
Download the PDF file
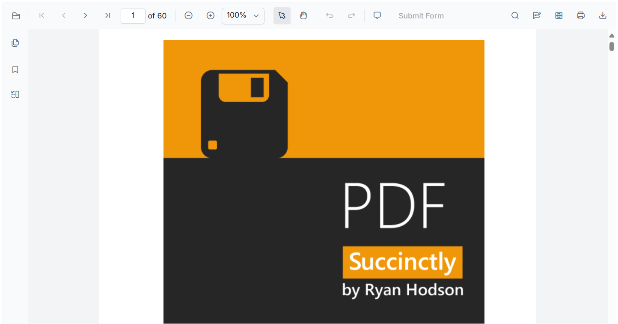point(603,16)
